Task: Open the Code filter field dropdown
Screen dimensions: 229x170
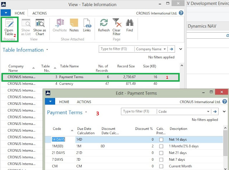Action: coord(208,112)
